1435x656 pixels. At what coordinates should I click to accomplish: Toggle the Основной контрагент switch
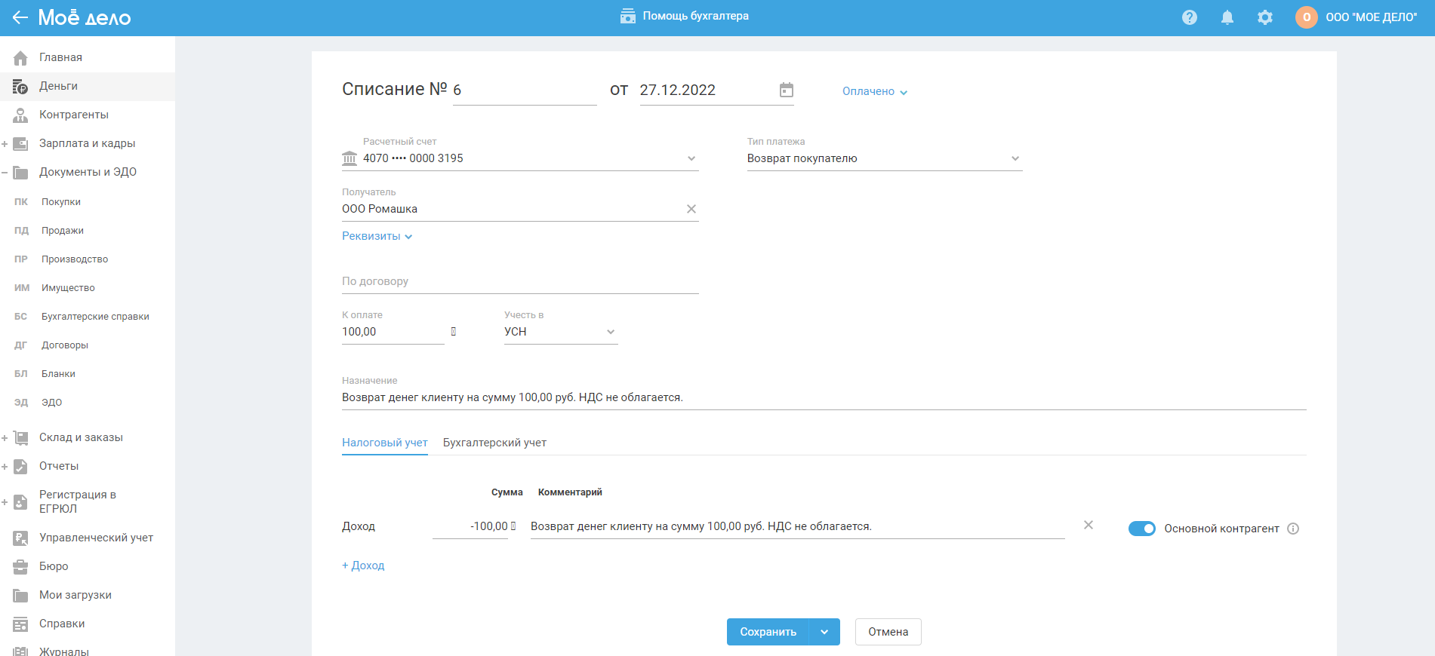click(1141, 529)
